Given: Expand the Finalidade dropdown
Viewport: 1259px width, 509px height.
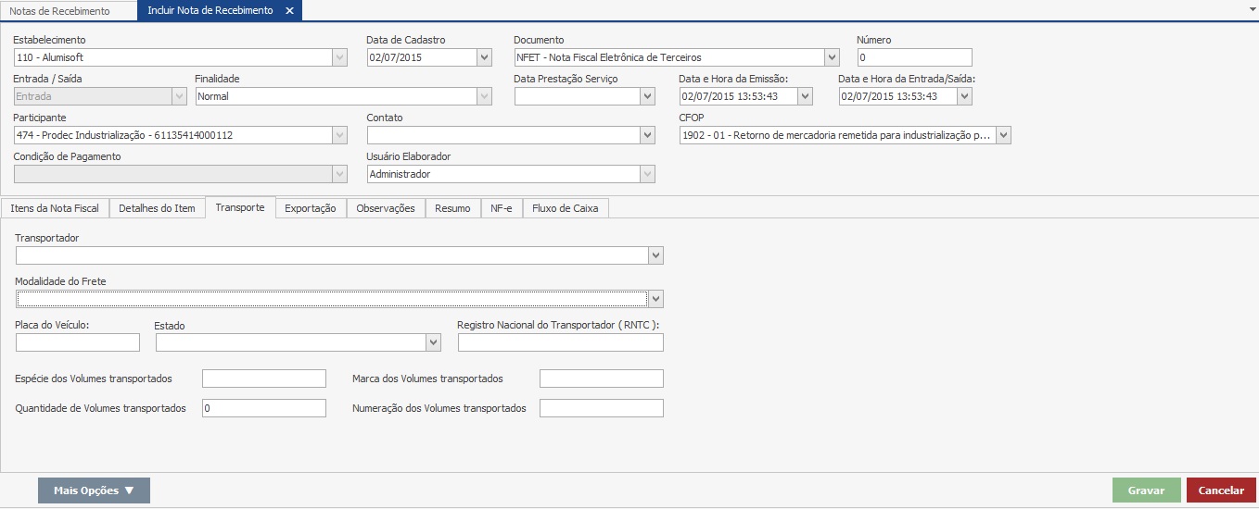Looking at the screenshot, I should pos(484,96).
